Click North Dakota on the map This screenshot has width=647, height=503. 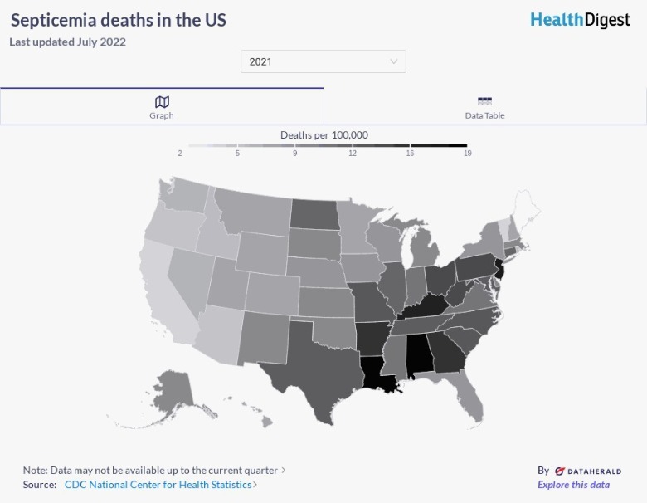coord(316,214)
